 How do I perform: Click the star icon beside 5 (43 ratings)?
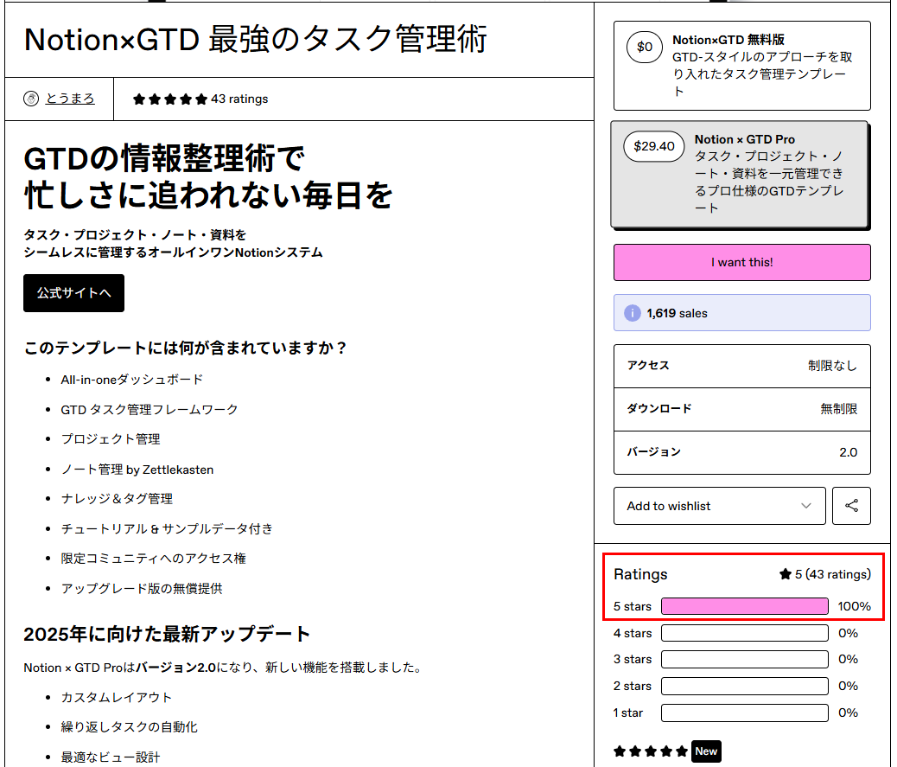786,574
